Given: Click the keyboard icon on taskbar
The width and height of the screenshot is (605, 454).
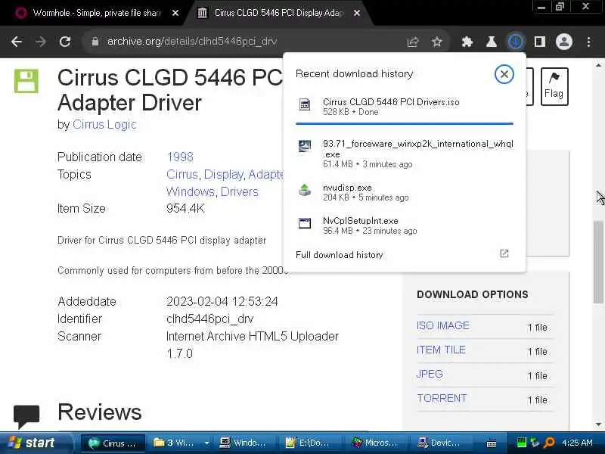Looking at the screenshot, I should pos(491,443).
